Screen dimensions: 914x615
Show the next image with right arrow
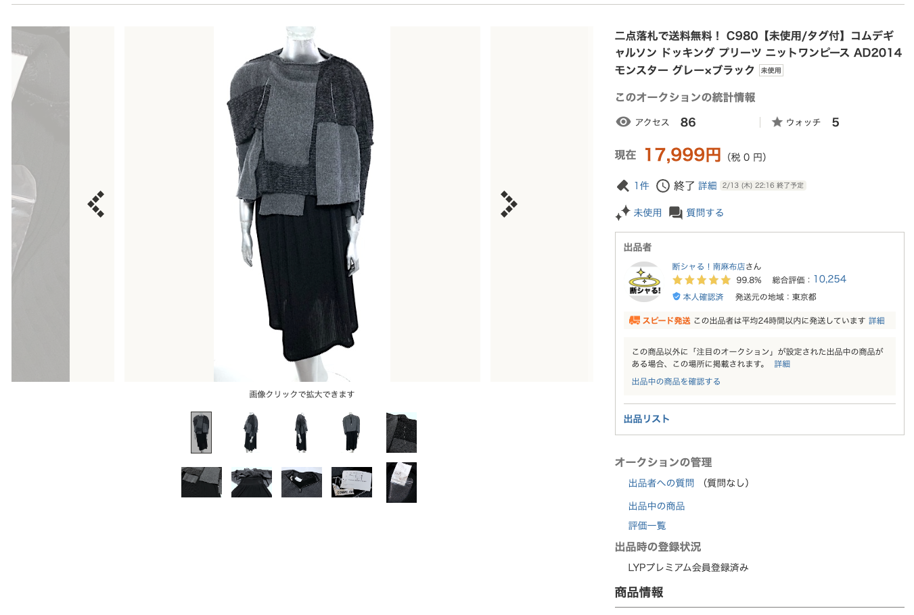(509, 204)
